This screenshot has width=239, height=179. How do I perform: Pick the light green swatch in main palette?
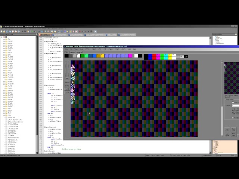[x=86, y=56]
